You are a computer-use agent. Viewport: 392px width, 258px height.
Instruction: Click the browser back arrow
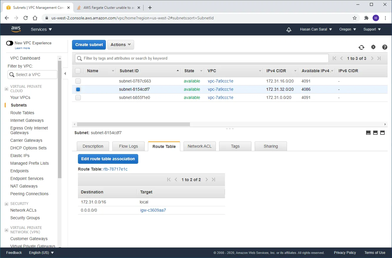click(7, 18)
